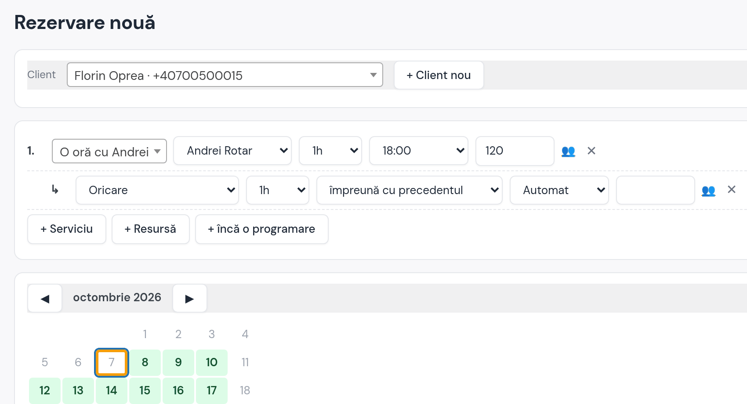Select October 15 in the calendar
The height and width of the screenshot is (404, 747).
coord(145,390)
